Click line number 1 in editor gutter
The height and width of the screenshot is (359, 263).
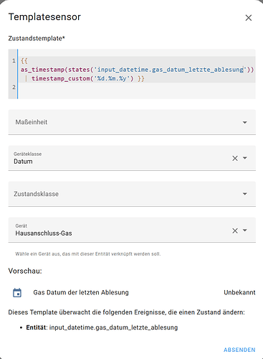click(14, 61)
